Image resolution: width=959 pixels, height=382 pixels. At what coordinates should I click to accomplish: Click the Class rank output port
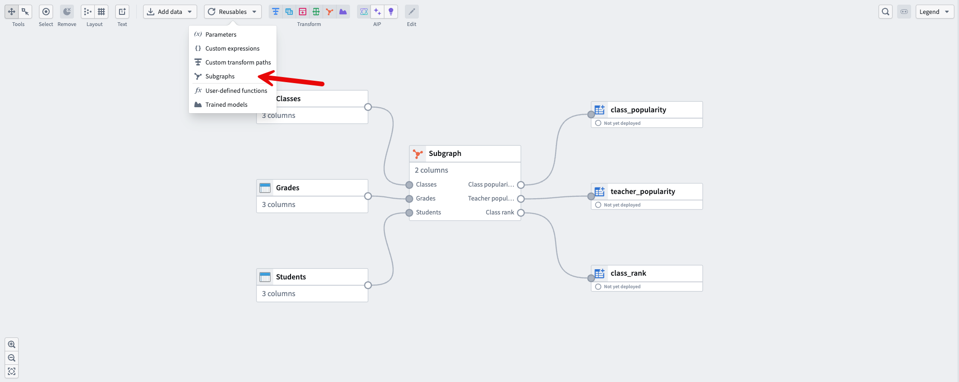521,213
